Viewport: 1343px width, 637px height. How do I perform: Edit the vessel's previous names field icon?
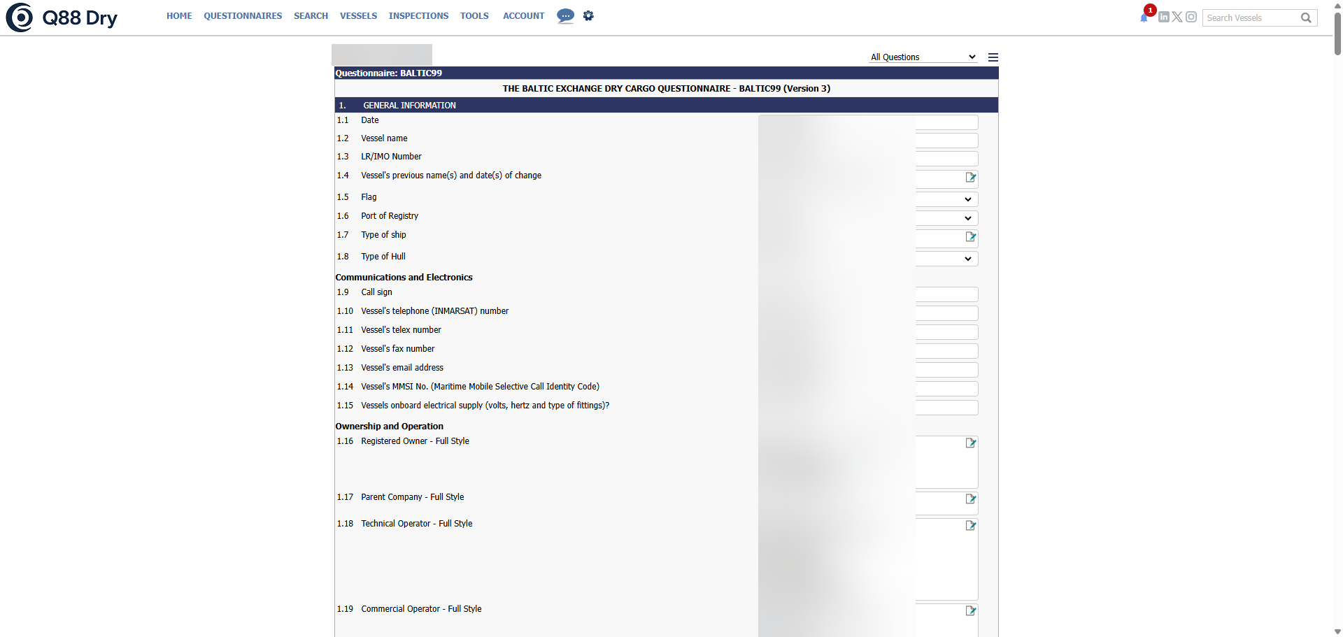click(970, 178)
